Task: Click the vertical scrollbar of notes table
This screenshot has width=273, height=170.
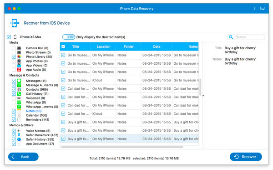Action: (x=200, y=87)
